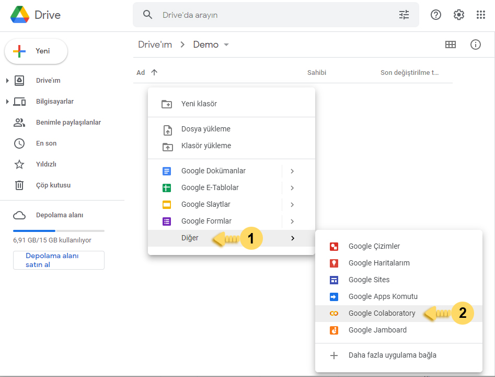Go to Drive'ım breadcrumb

pyautogui.click(x=155, y=45)
